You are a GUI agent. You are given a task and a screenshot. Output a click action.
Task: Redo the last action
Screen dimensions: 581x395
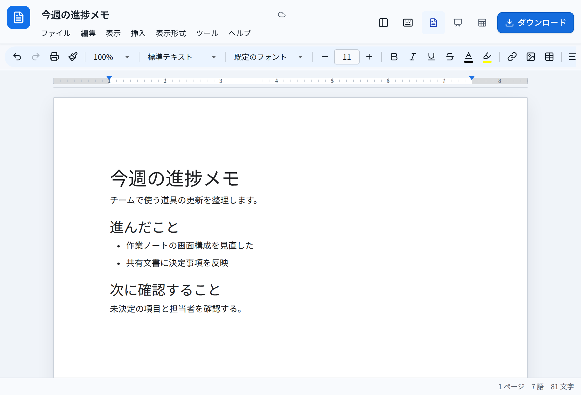[36, 57]
